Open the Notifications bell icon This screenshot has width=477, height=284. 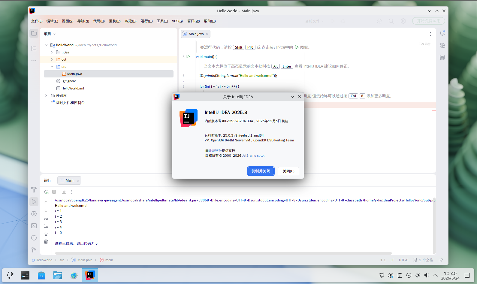coord(442,33)
